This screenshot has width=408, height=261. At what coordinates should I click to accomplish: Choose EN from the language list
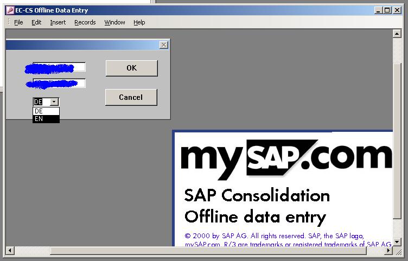pyautogui.click(x=46, y=119)
